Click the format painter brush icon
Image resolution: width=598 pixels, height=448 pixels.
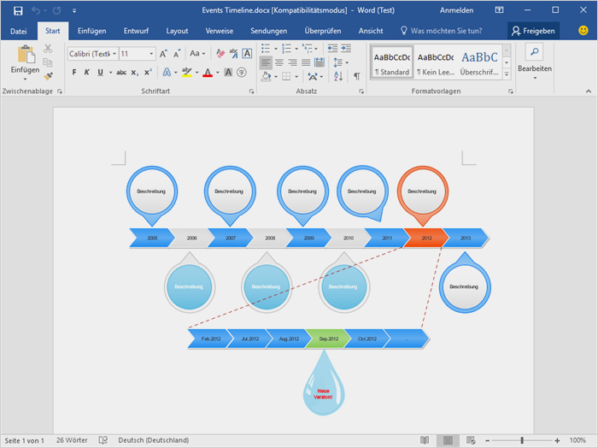[48, 76]
